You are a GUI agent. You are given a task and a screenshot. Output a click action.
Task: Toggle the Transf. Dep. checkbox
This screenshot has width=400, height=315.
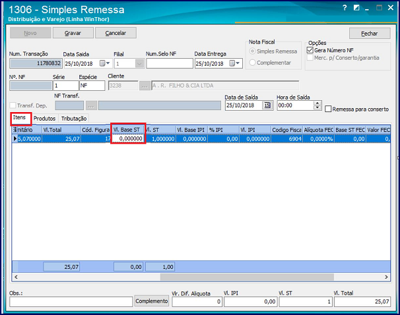[x=13, y=105]
